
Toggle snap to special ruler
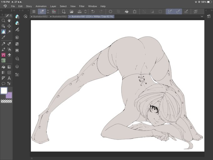tap(178, 12)
